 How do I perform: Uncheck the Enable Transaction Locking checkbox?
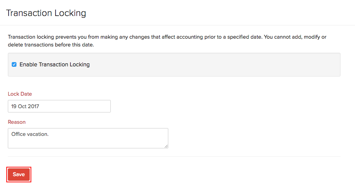(14, 64)
